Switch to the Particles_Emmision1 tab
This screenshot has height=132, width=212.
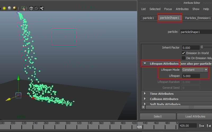pos(198,18)
